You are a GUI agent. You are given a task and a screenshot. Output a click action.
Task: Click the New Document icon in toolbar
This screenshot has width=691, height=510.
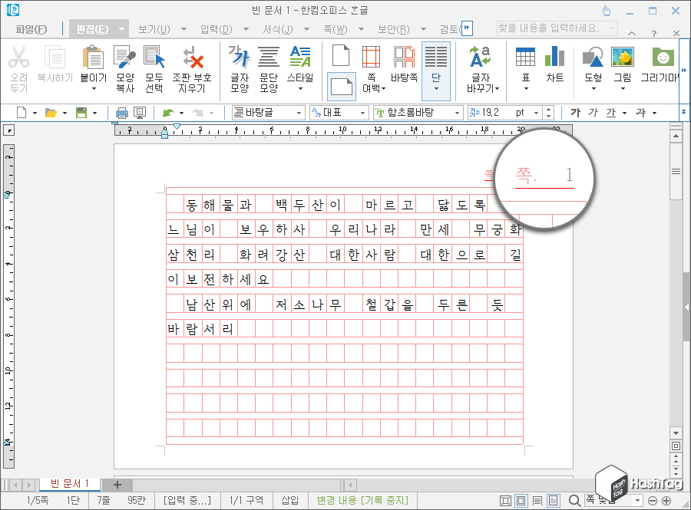(21, 113)
